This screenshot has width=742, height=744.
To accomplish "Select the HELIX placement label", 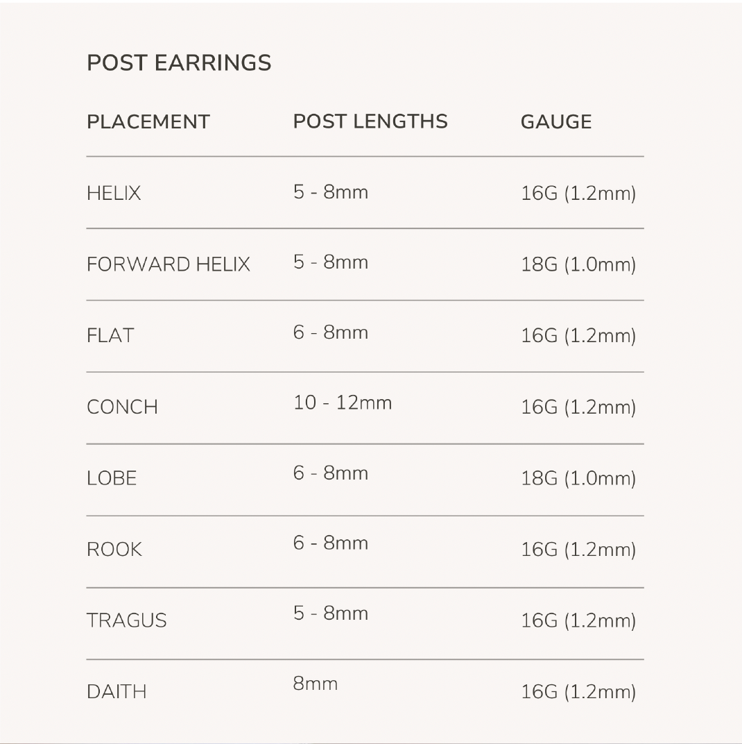I will pos(114,193).
